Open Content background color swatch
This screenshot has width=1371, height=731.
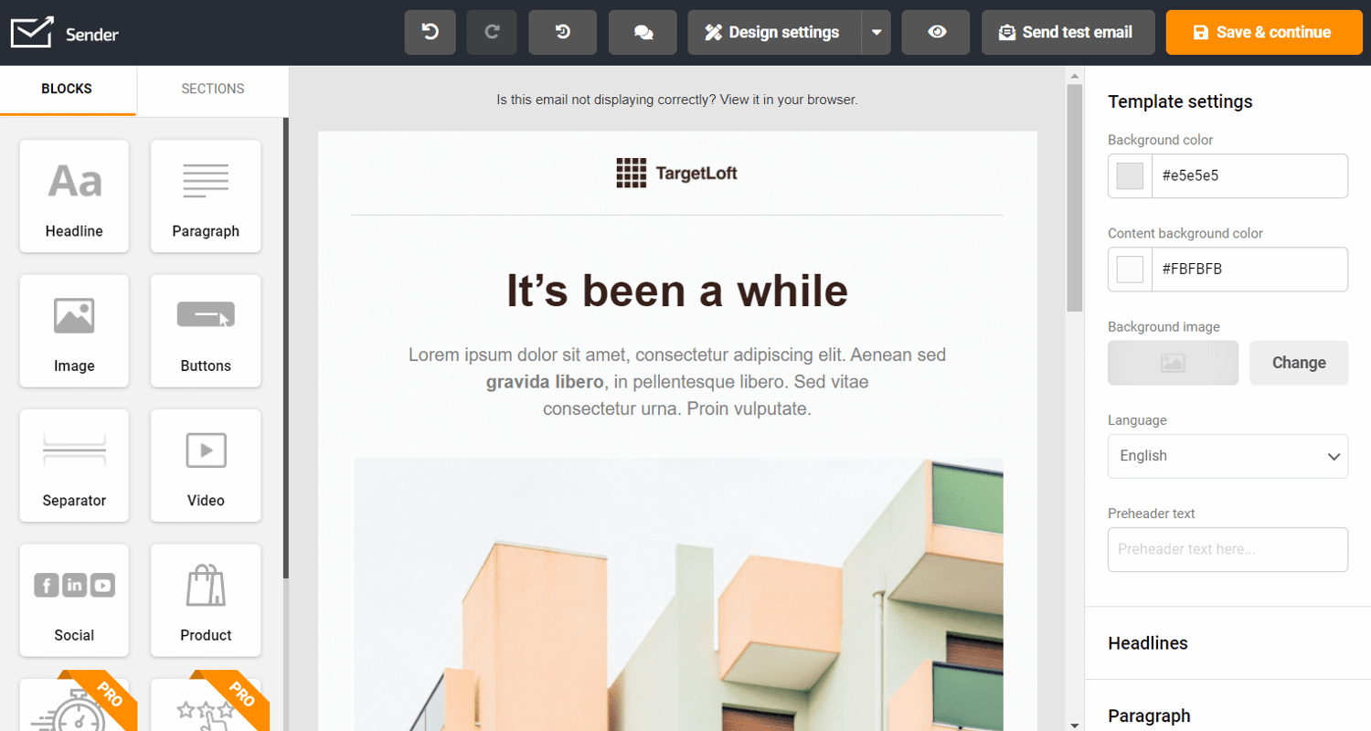tap(1131, 269)
